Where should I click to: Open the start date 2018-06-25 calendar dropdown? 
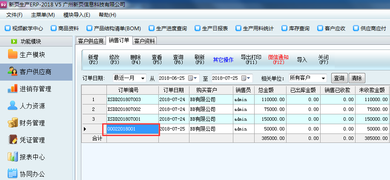click(195, 78)
